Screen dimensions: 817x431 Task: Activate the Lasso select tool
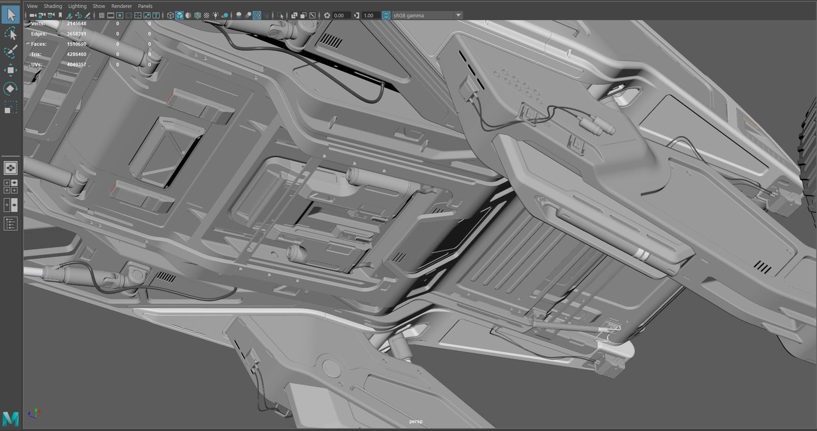11,34
